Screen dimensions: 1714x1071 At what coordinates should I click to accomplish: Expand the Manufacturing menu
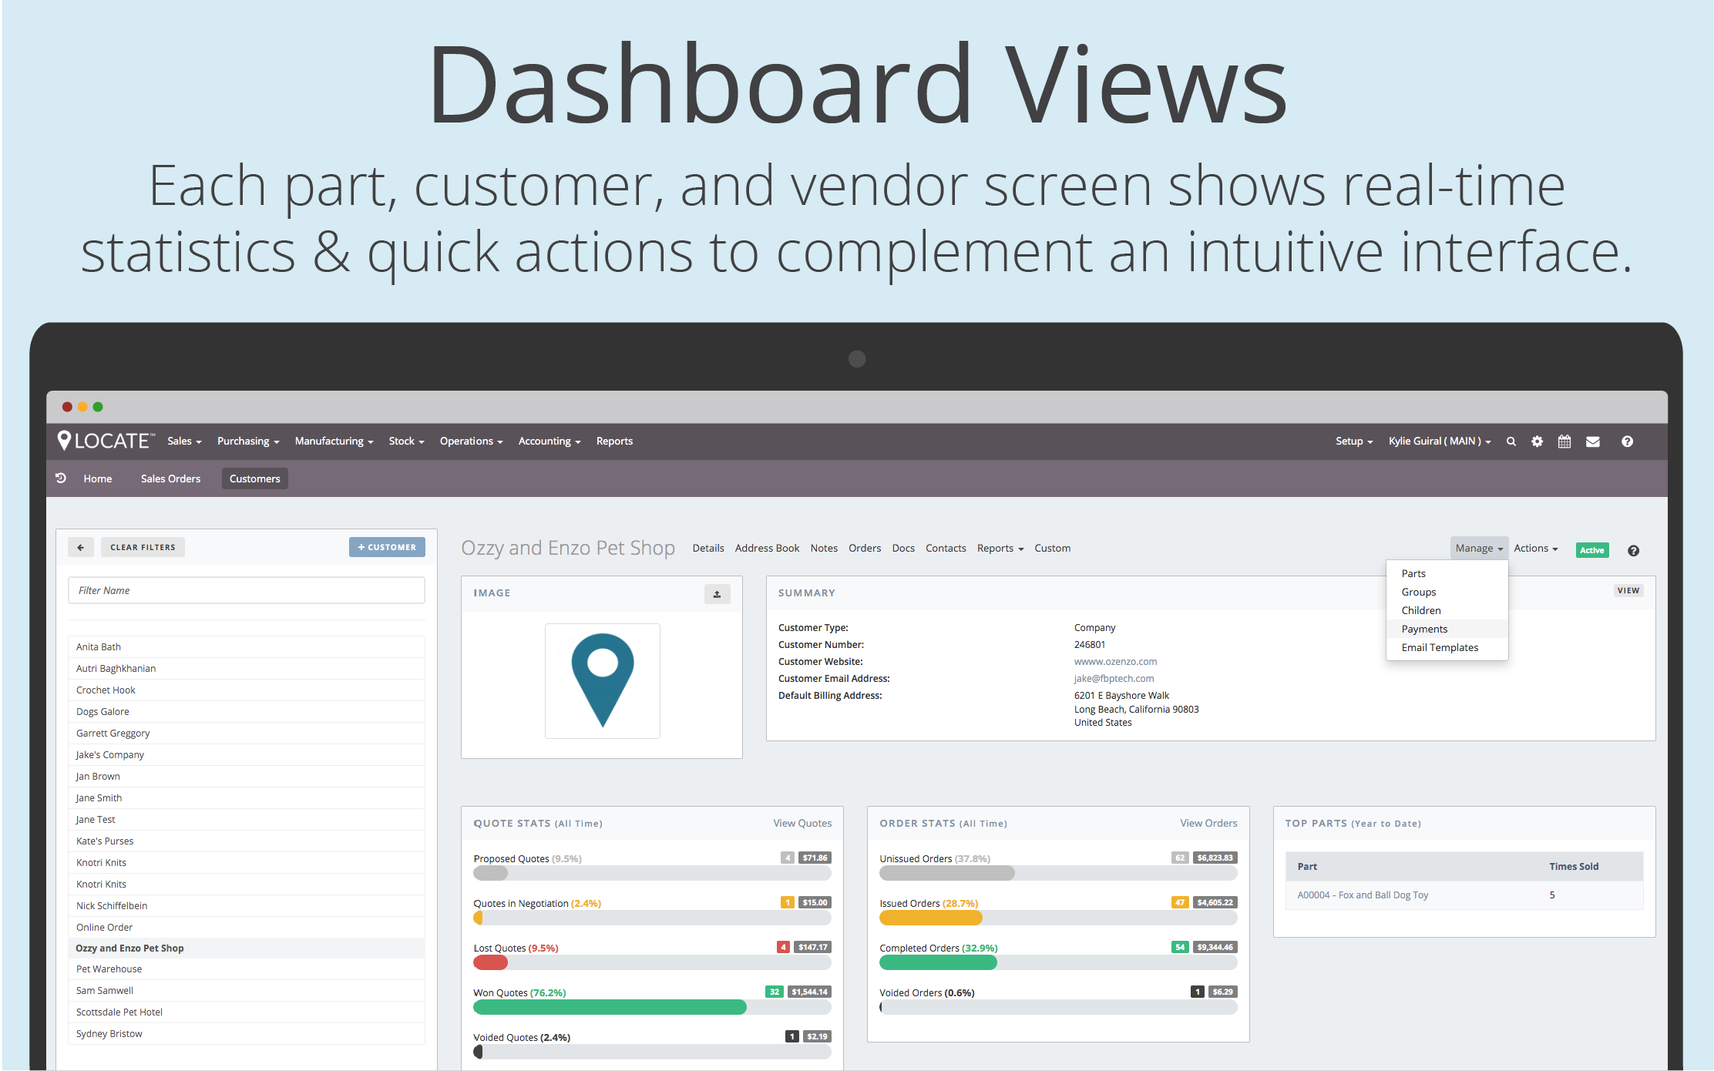pyautogui.click(x=333, y=441)
